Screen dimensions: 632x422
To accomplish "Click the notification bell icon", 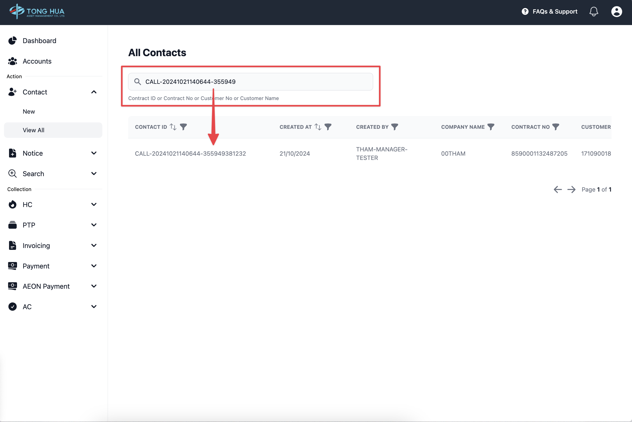I will [x=593, y=11].
